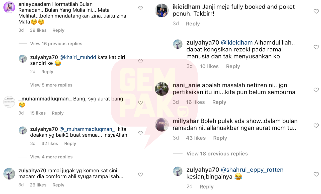Like _muhammadluqman_ comment 'Bang, syg aurat bang'
The height and width of the screenshot is (194, 321).
(x=140, y=103)
